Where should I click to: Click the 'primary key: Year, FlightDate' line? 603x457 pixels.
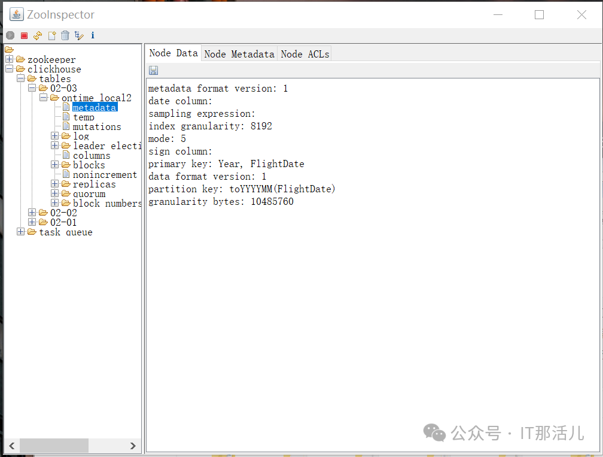pyautogui.click(x=226, y=164)
